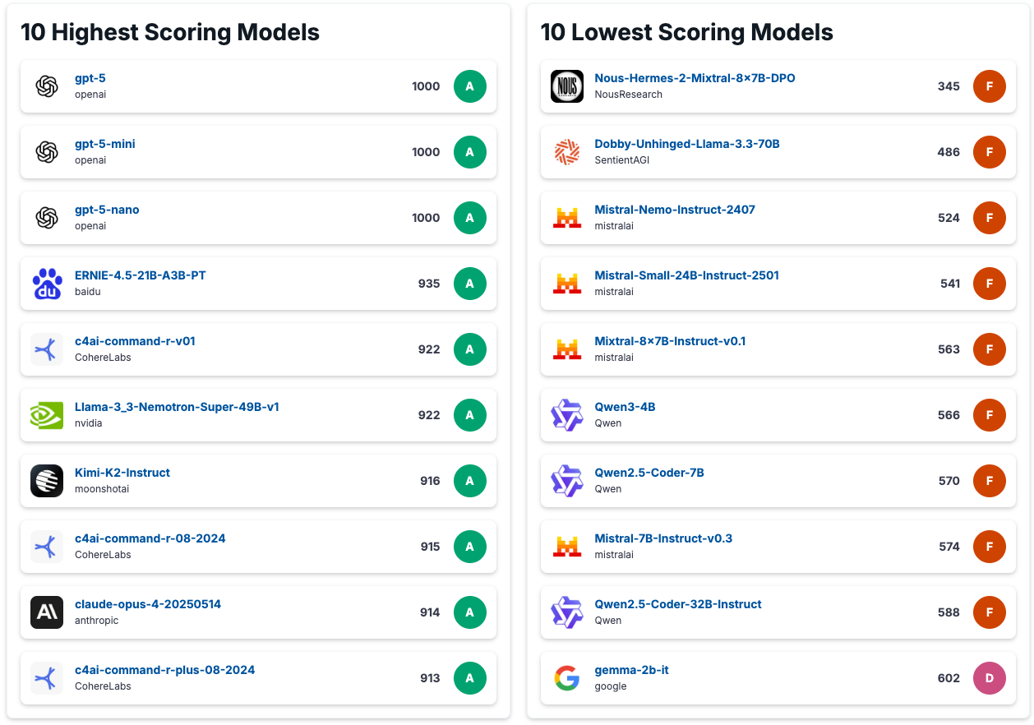1034x725 pixels.
Task: Click the Qwen logo beside Qwen2.5-Coder-32B-Instruct
Action: [567, 612]
